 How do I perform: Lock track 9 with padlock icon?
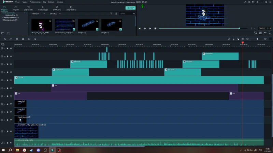click(8, 64)
